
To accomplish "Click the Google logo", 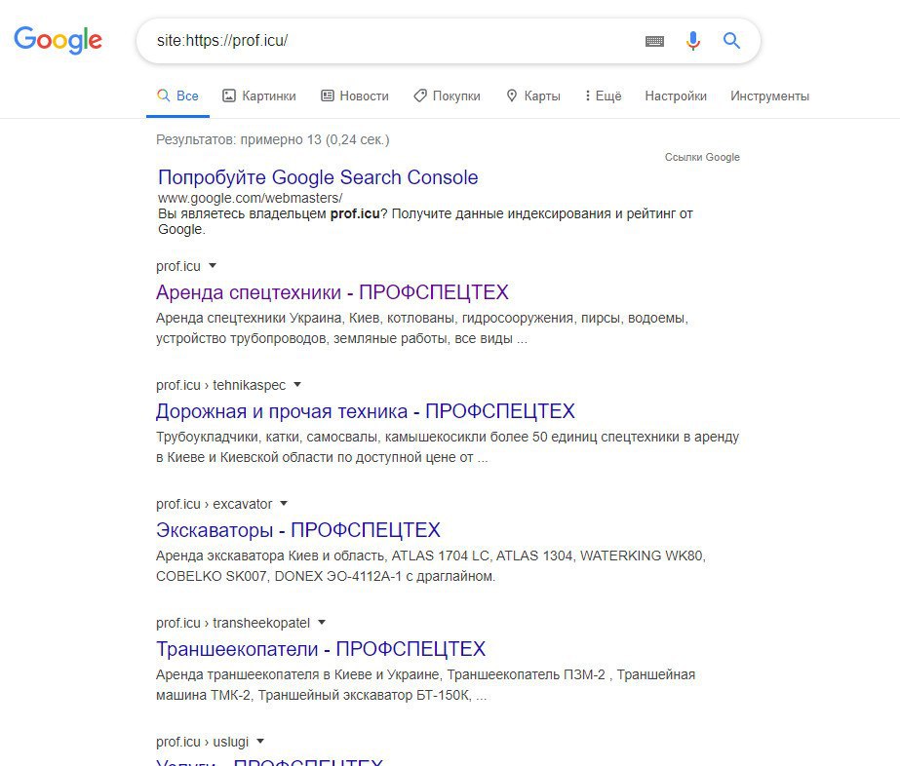I will [58, 40].
